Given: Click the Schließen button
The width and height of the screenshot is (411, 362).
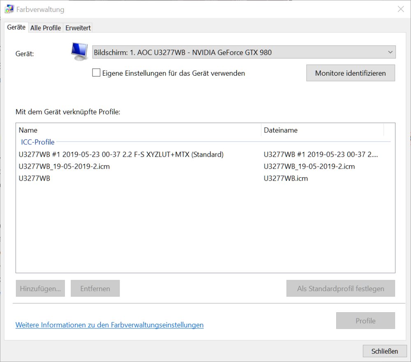Looking at the screenshot, I should tap(384, 351).
